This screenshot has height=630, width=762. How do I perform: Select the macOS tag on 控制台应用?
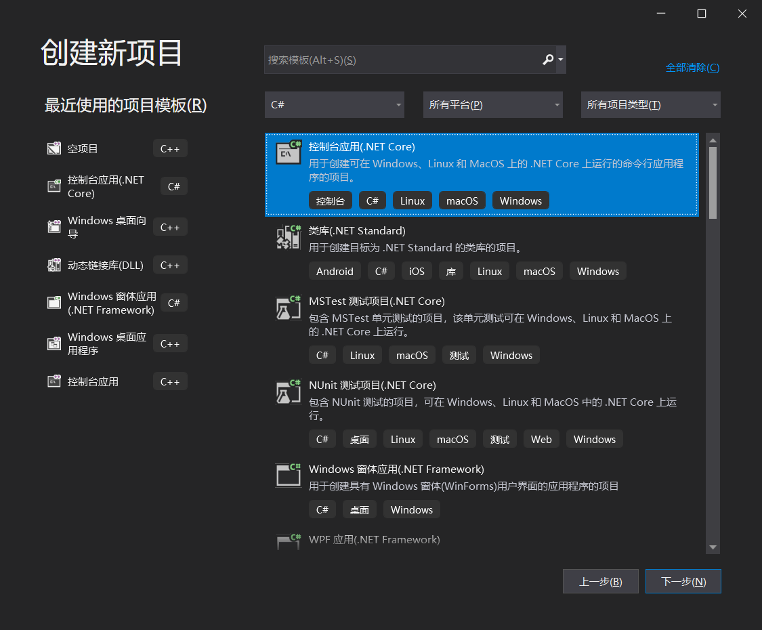click(462, 200)
